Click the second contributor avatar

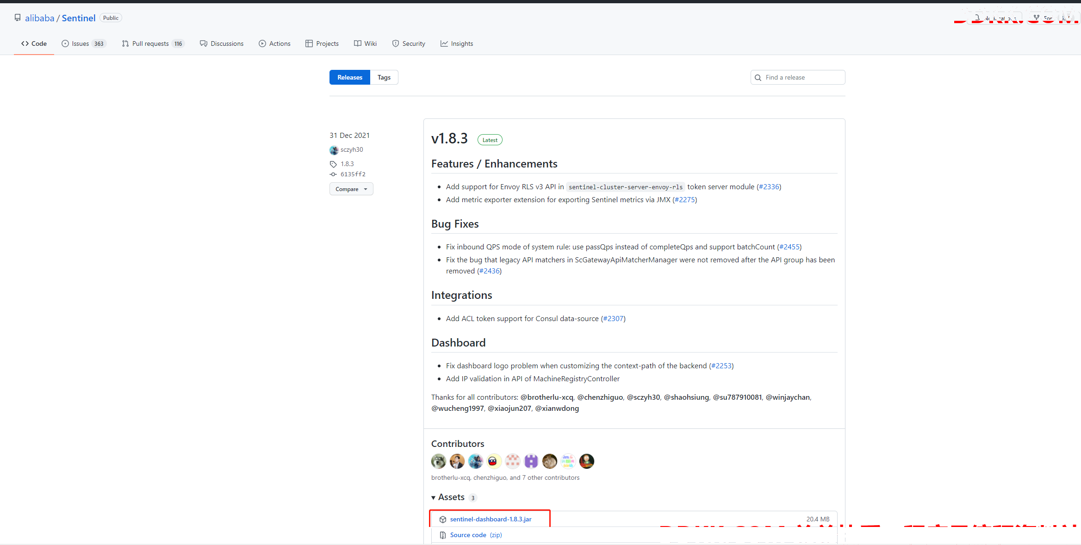pos(457,461)
